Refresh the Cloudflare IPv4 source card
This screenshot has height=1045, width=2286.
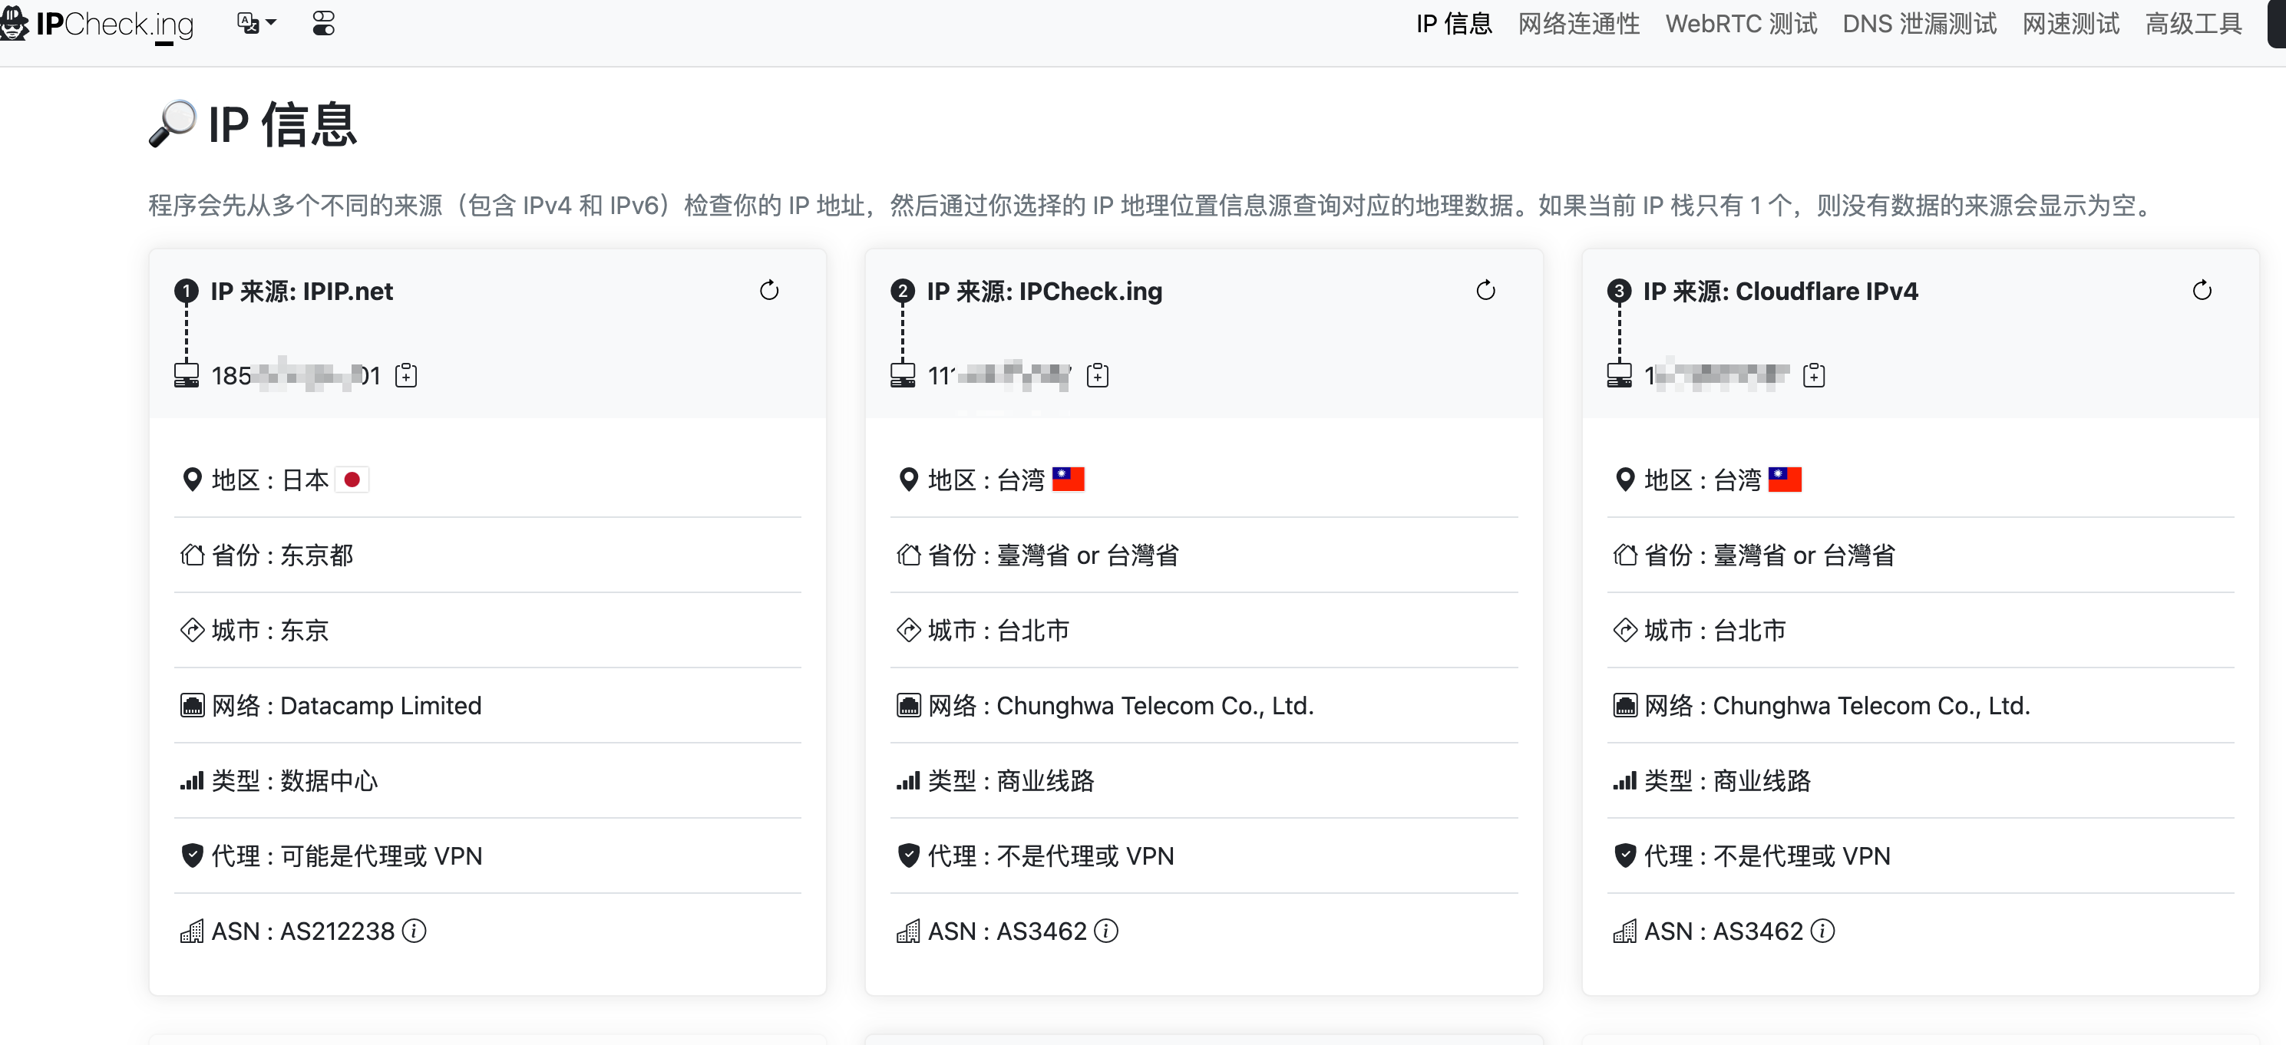tap(2201, 290)
